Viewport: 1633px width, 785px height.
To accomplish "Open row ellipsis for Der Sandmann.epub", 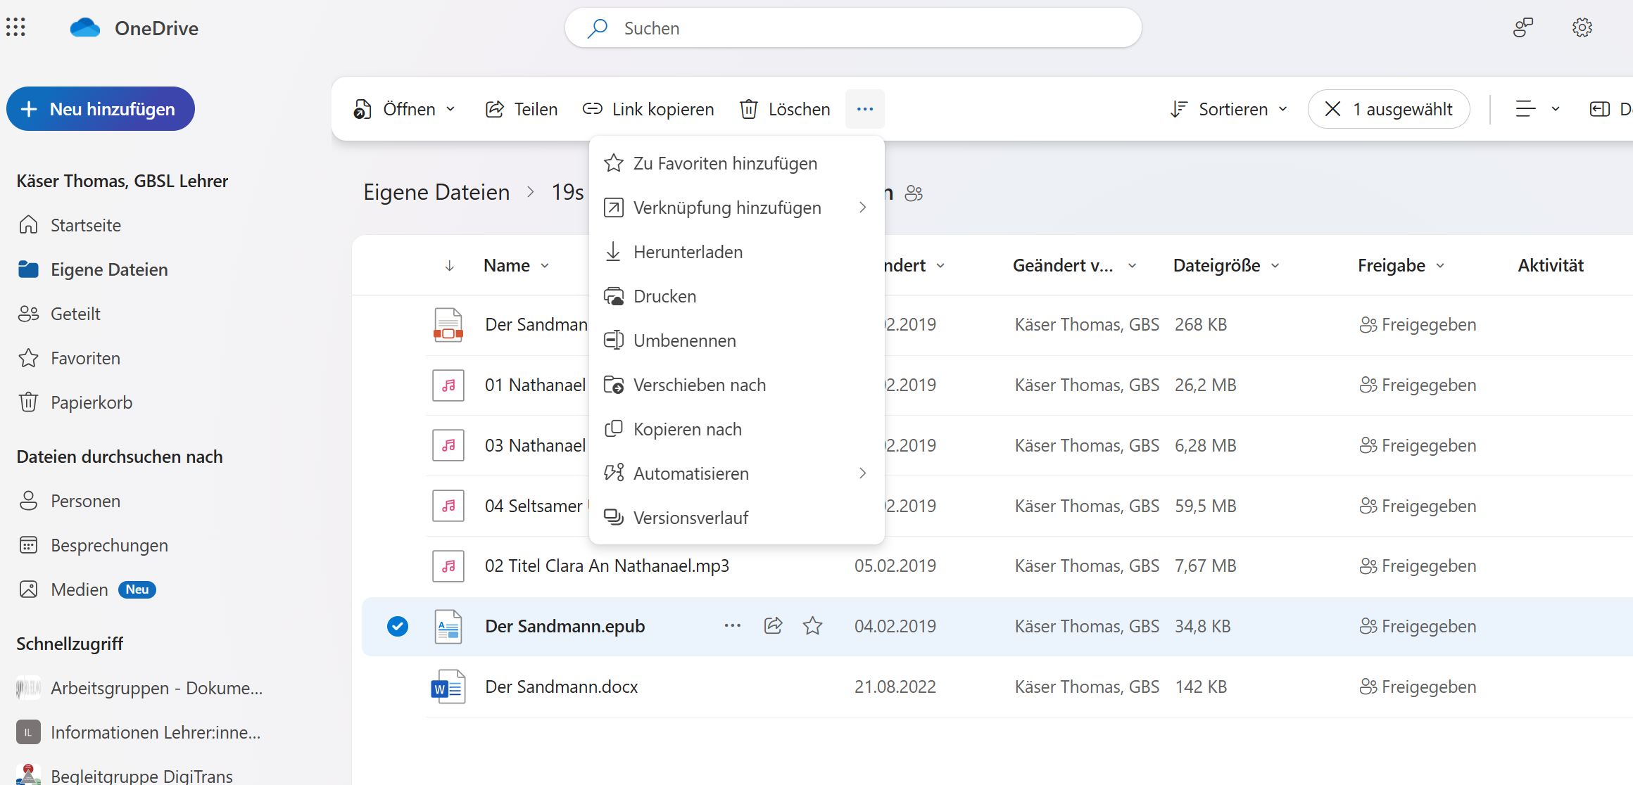I will tap(732, 626).
